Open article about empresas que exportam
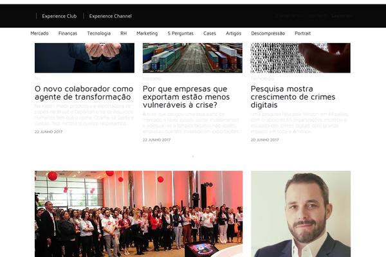The height and width of the screenshot is (257, 386). click(x=186, y=96)
